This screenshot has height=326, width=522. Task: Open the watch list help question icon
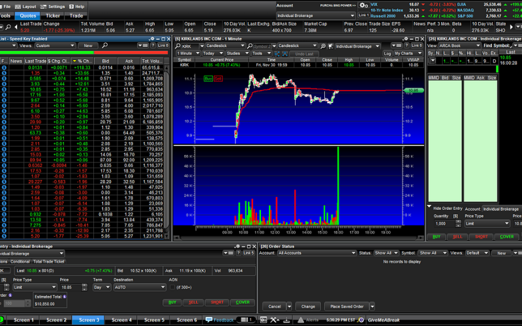153,46
